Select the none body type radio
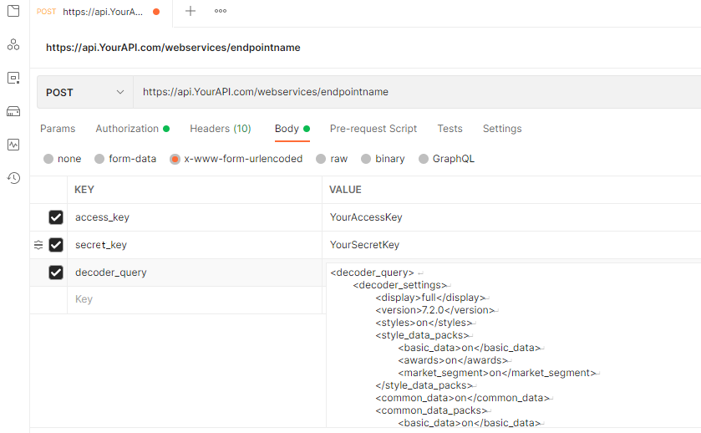Image resolution: width=701 pixels, height=433 pixels. [48, 159]
